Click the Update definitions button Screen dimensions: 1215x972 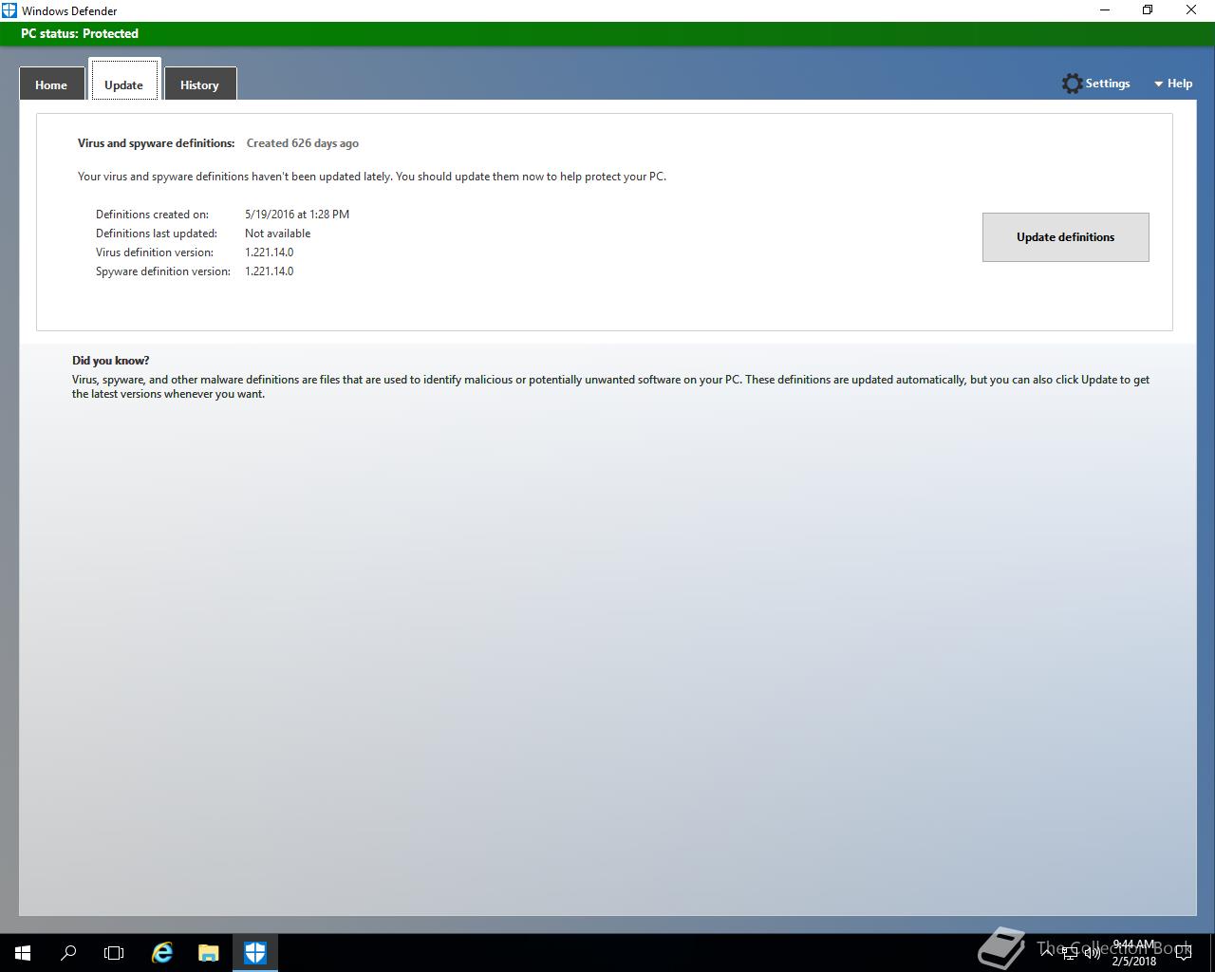point(1065,237)
